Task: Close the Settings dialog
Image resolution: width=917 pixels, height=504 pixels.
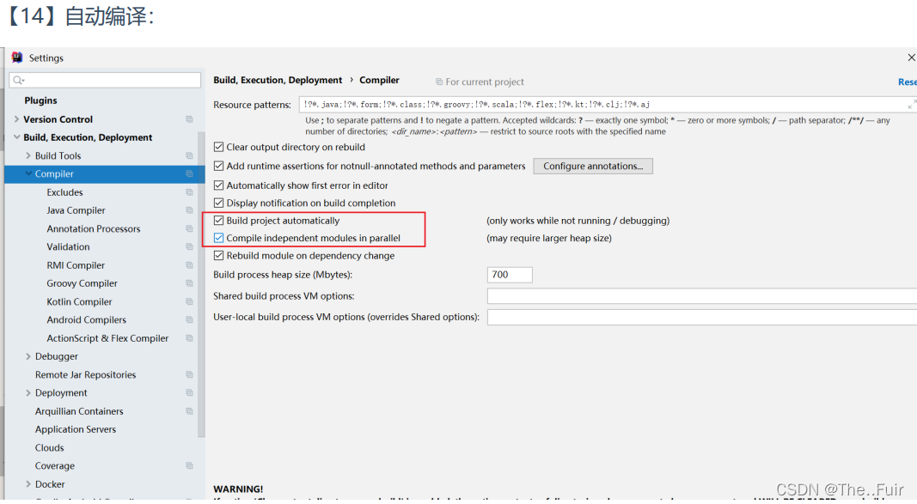Action: (911, 58)
